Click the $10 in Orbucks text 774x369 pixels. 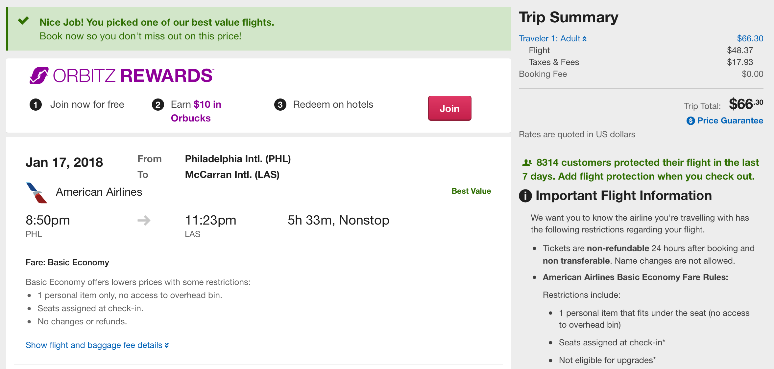[196, 111]
